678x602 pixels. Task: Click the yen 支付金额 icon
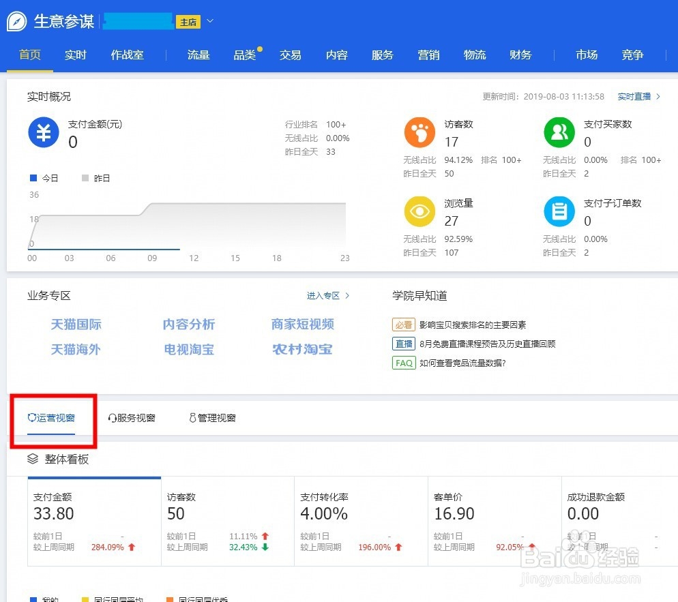(43, 132)
